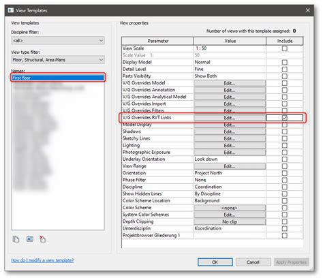Screen dimensions: 323x280
Task: Click the Include column header
Action: (x=285, y=41)
